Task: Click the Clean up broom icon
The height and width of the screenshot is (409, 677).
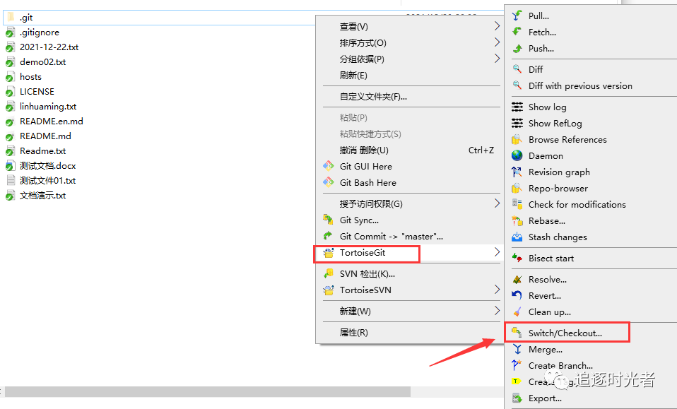Action: click(517, 312)
